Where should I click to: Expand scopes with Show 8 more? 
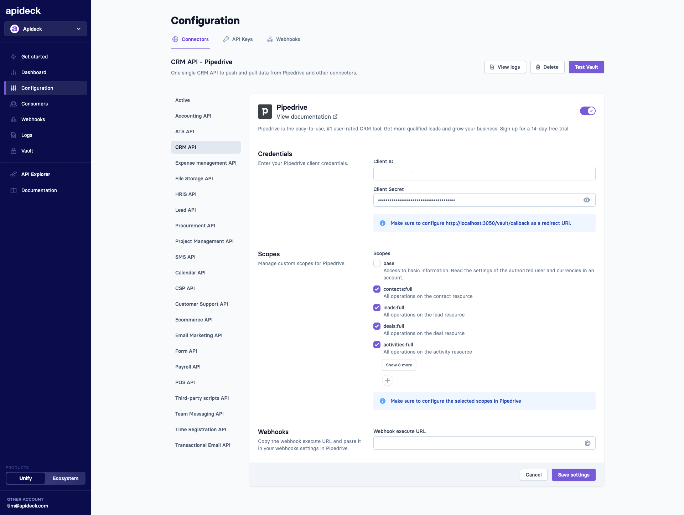click(399, 365)
